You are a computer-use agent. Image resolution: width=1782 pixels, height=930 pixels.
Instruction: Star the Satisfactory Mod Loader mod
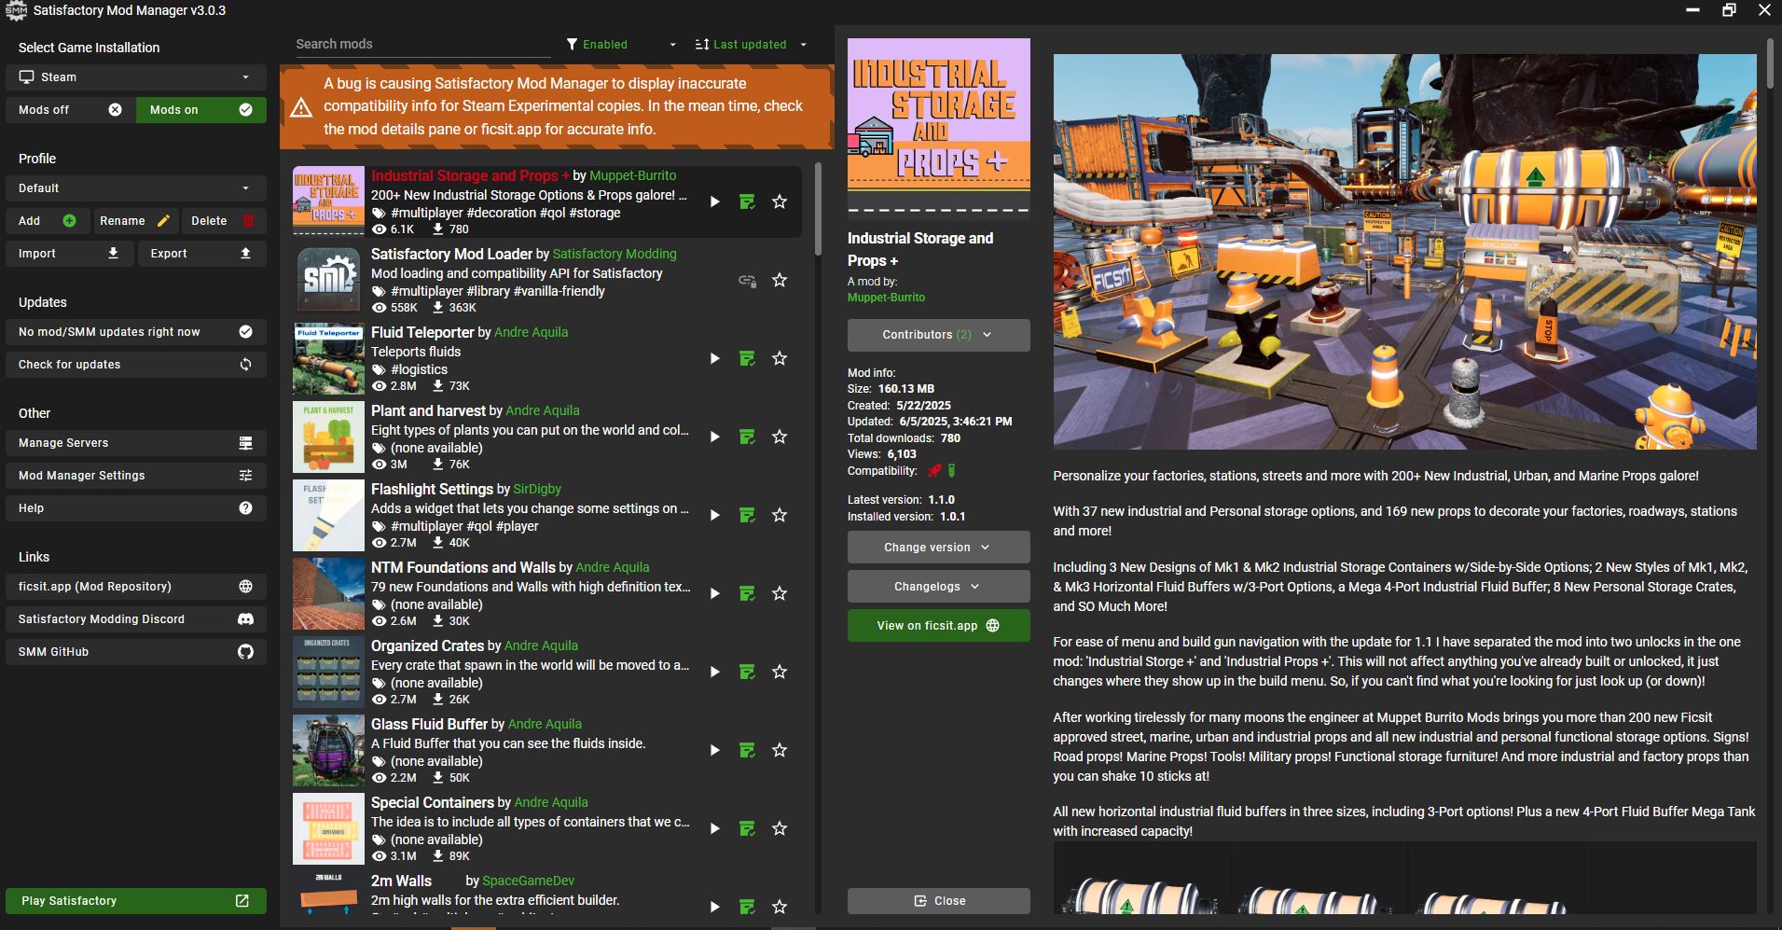780,280
